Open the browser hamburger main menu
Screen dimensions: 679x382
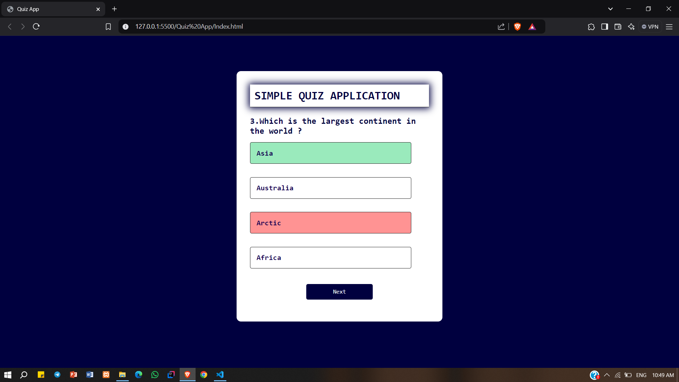point(669,27)
